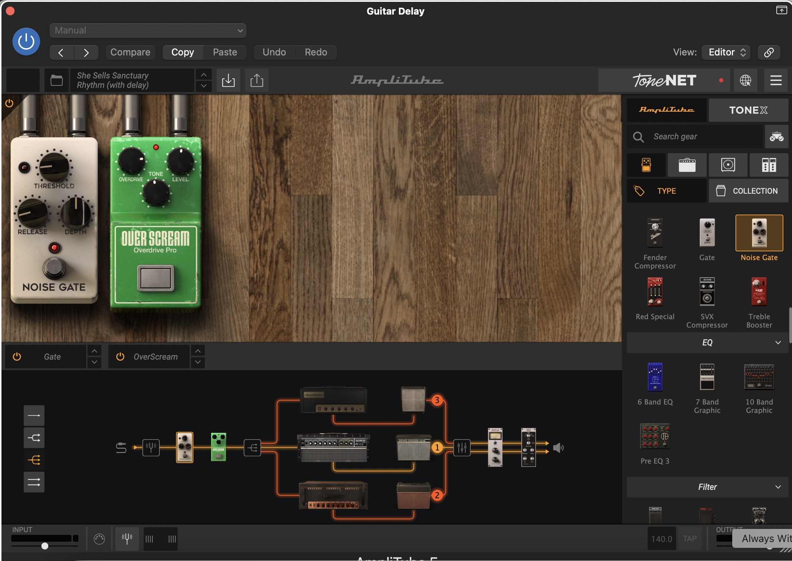Click the Undo button
This screenshot has height=561, width=792.
pyautogui.click(x=274, y=53)
